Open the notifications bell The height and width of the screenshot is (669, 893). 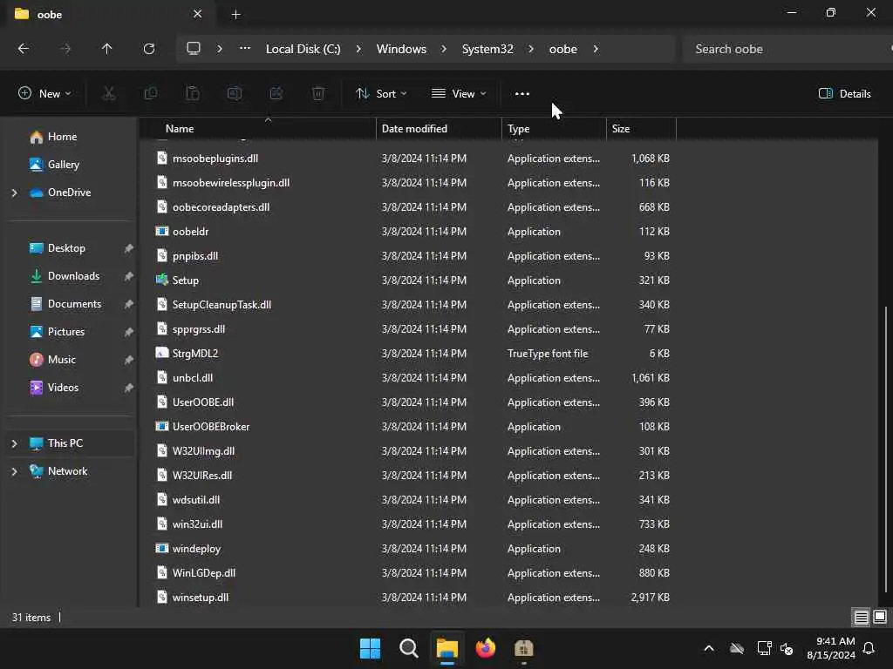click(869, 648)
